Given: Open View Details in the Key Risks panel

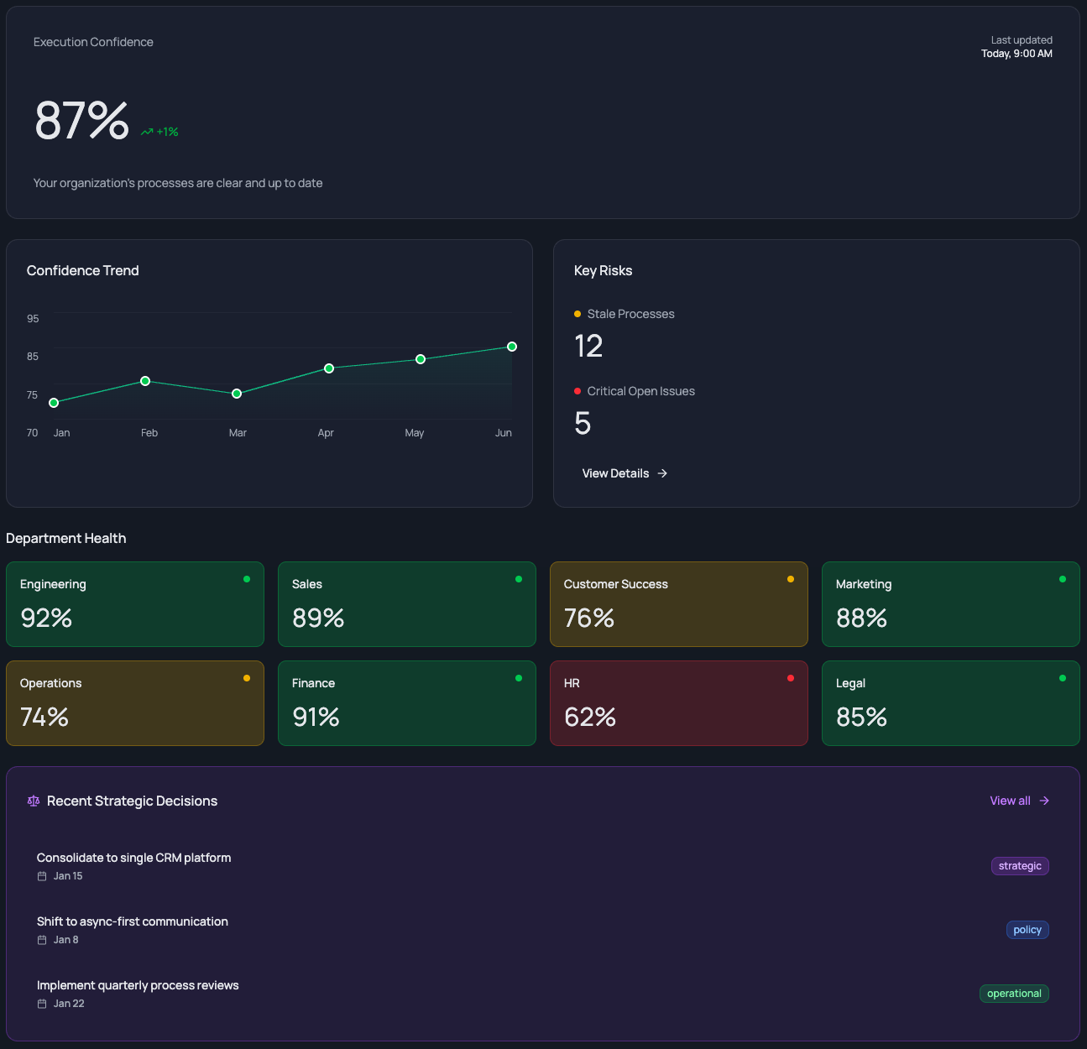Looking at the screenshot, I should tap(615, 473).
